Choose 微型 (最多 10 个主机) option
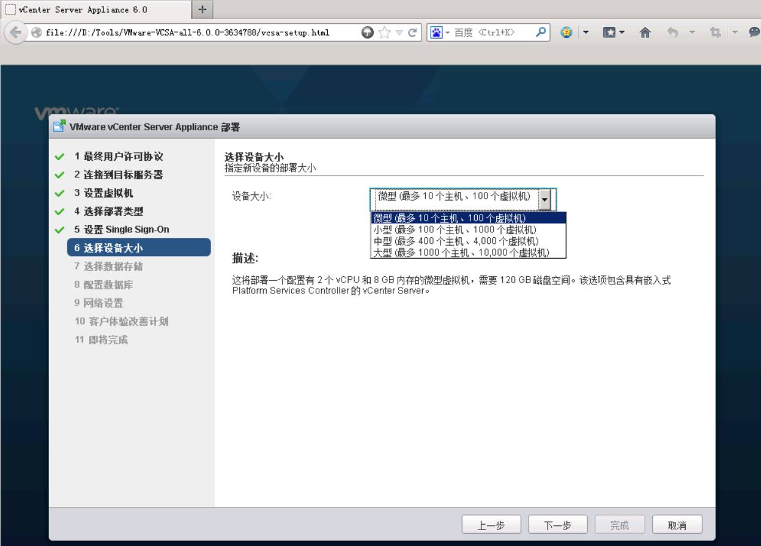761x546 pixels. click(x=468, y=218)
